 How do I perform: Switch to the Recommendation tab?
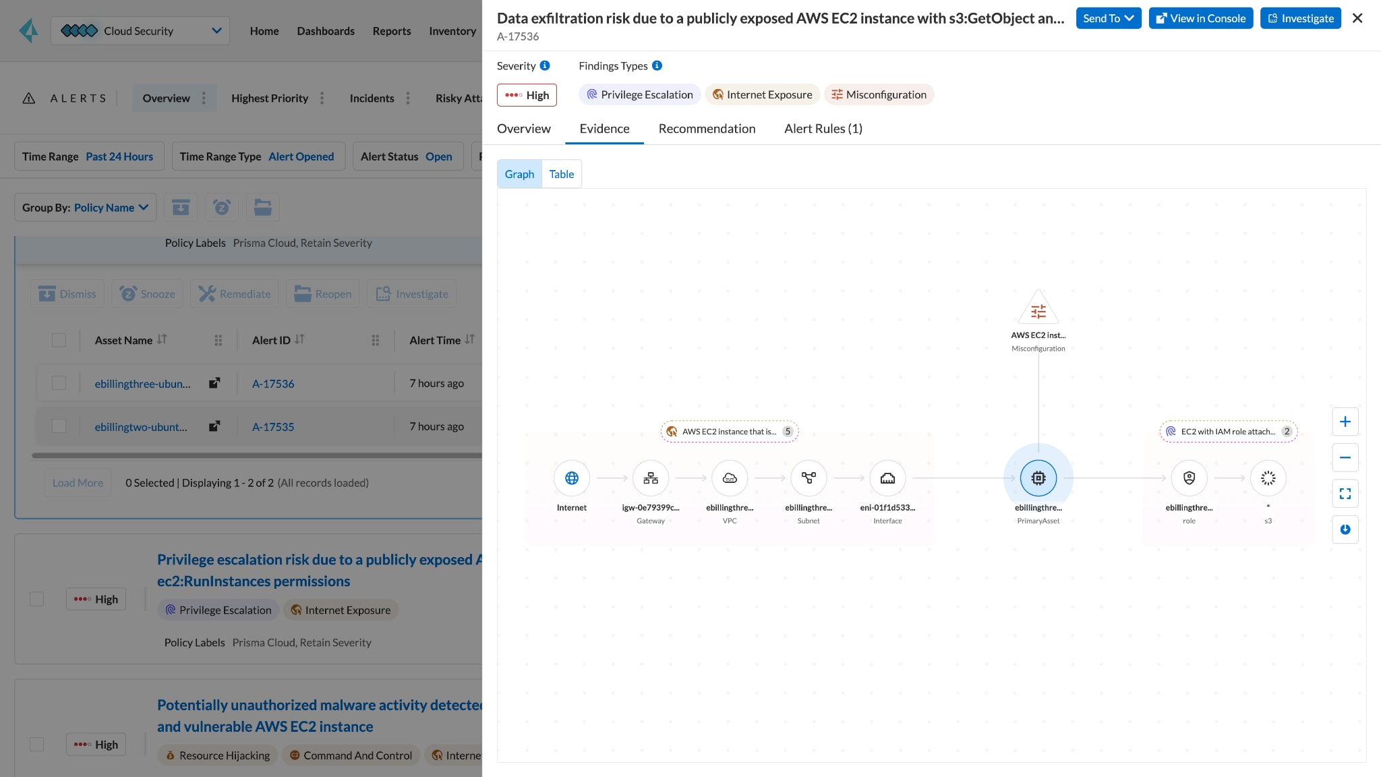(x=707, y=128)
